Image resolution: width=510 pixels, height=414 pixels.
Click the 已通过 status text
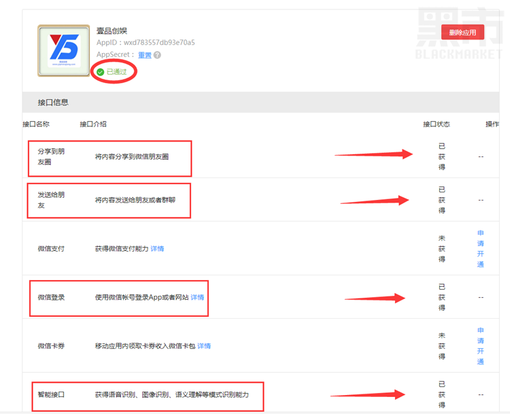click(x=116, y=72)
